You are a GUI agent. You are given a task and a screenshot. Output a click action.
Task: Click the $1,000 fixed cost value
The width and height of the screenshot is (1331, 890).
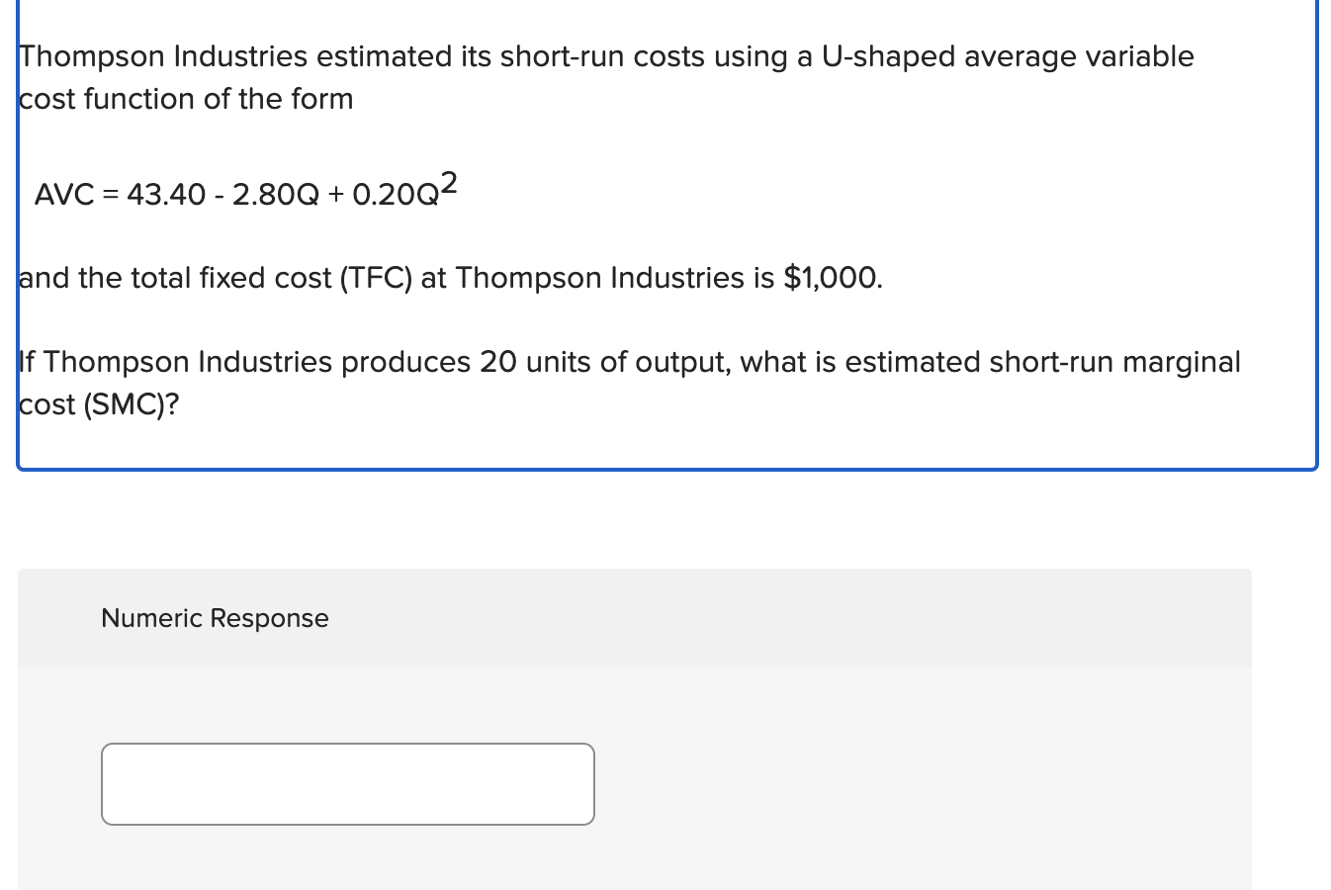[833, 277]
